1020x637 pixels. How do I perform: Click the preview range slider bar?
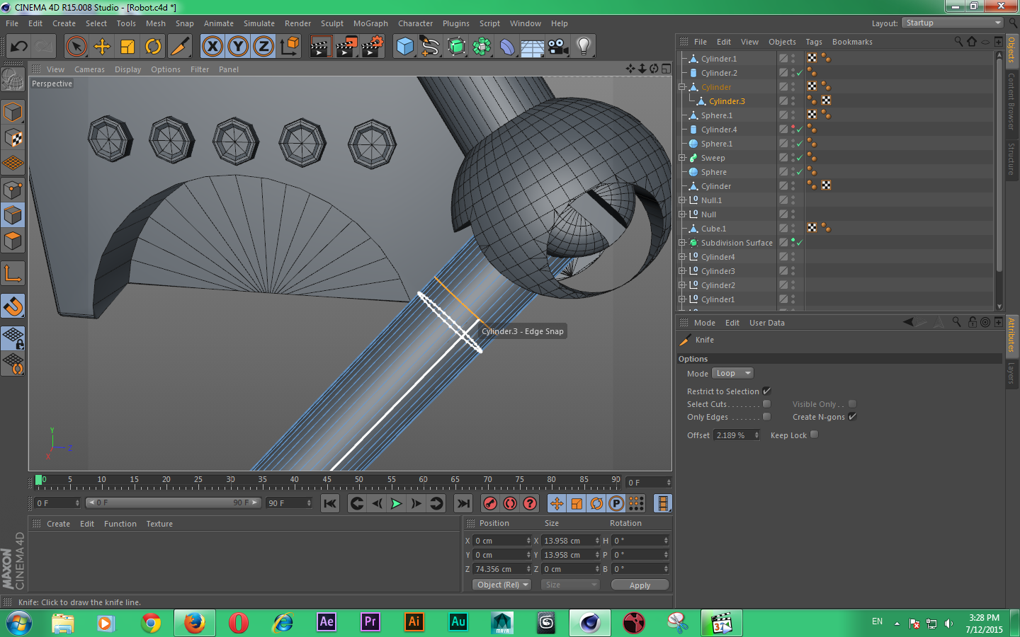(173, 503)
